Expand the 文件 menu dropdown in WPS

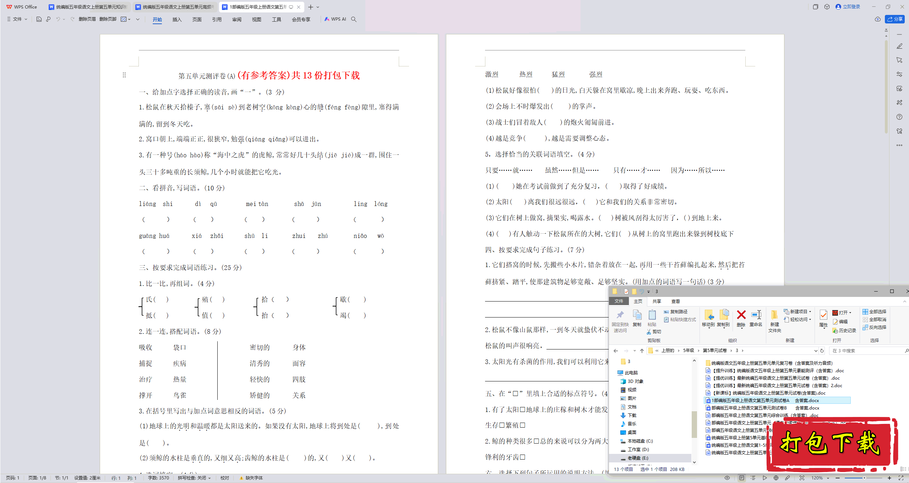coord(17,19)
